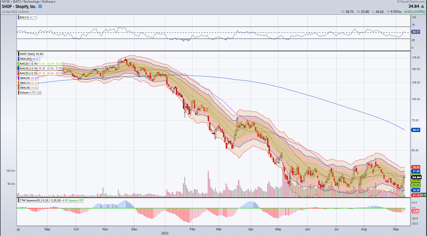Click the red 27.15 price tag
Viewport: 427px width, 236px height.
(416, 195)
